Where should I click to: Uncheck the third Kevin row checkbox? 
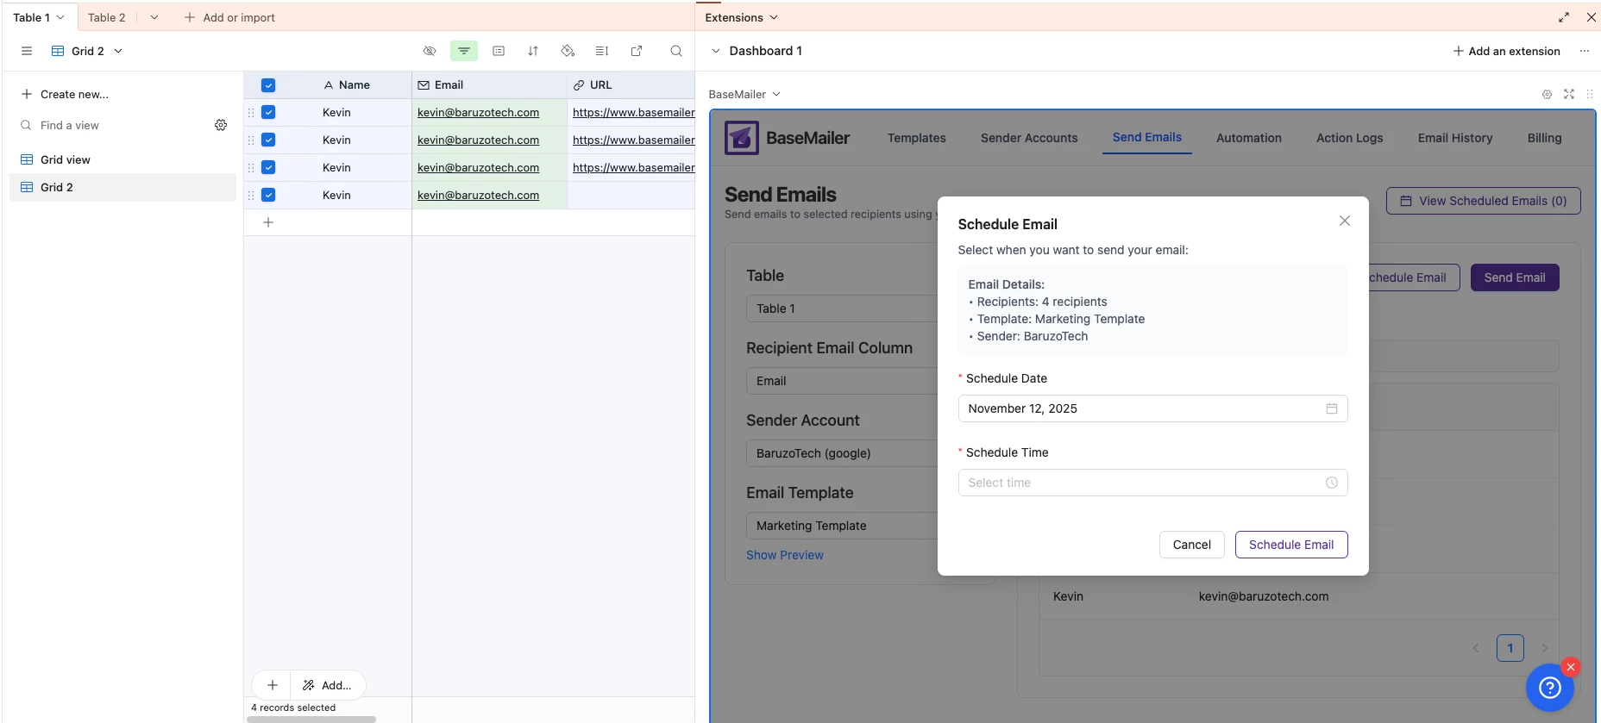pos(268,167)
